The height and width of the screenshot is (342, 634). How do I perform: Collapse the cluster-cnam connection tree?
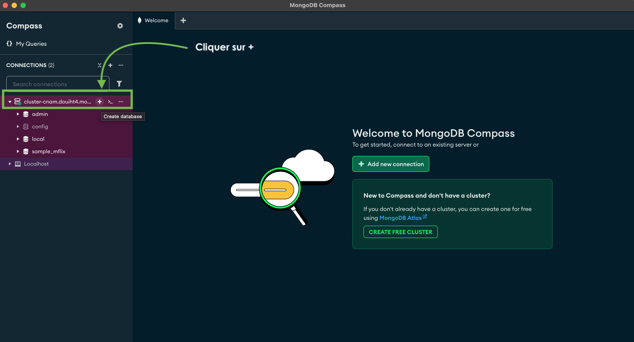point(10,102)
